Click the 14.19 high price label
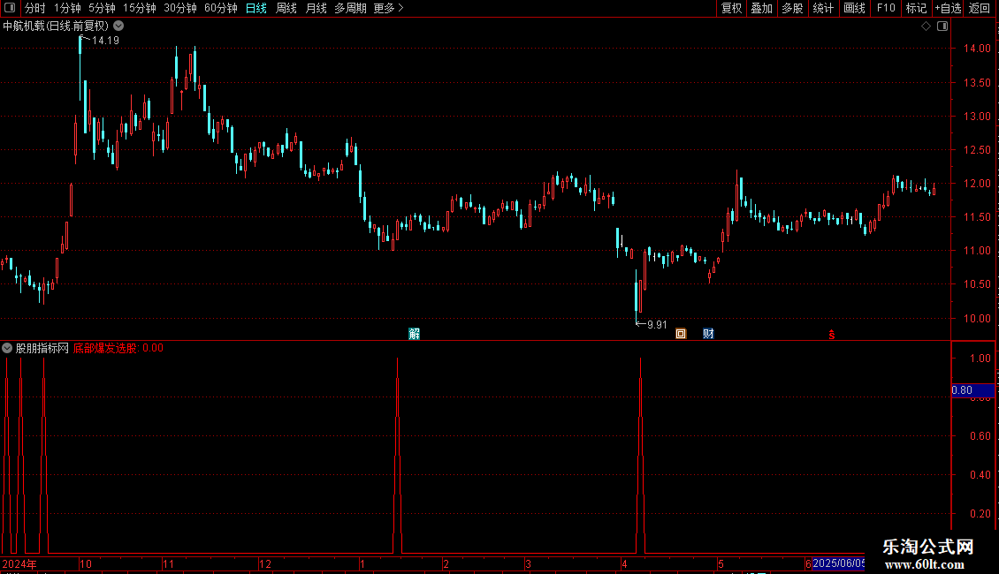Screen dimensions: 999x574 point(106,40)
